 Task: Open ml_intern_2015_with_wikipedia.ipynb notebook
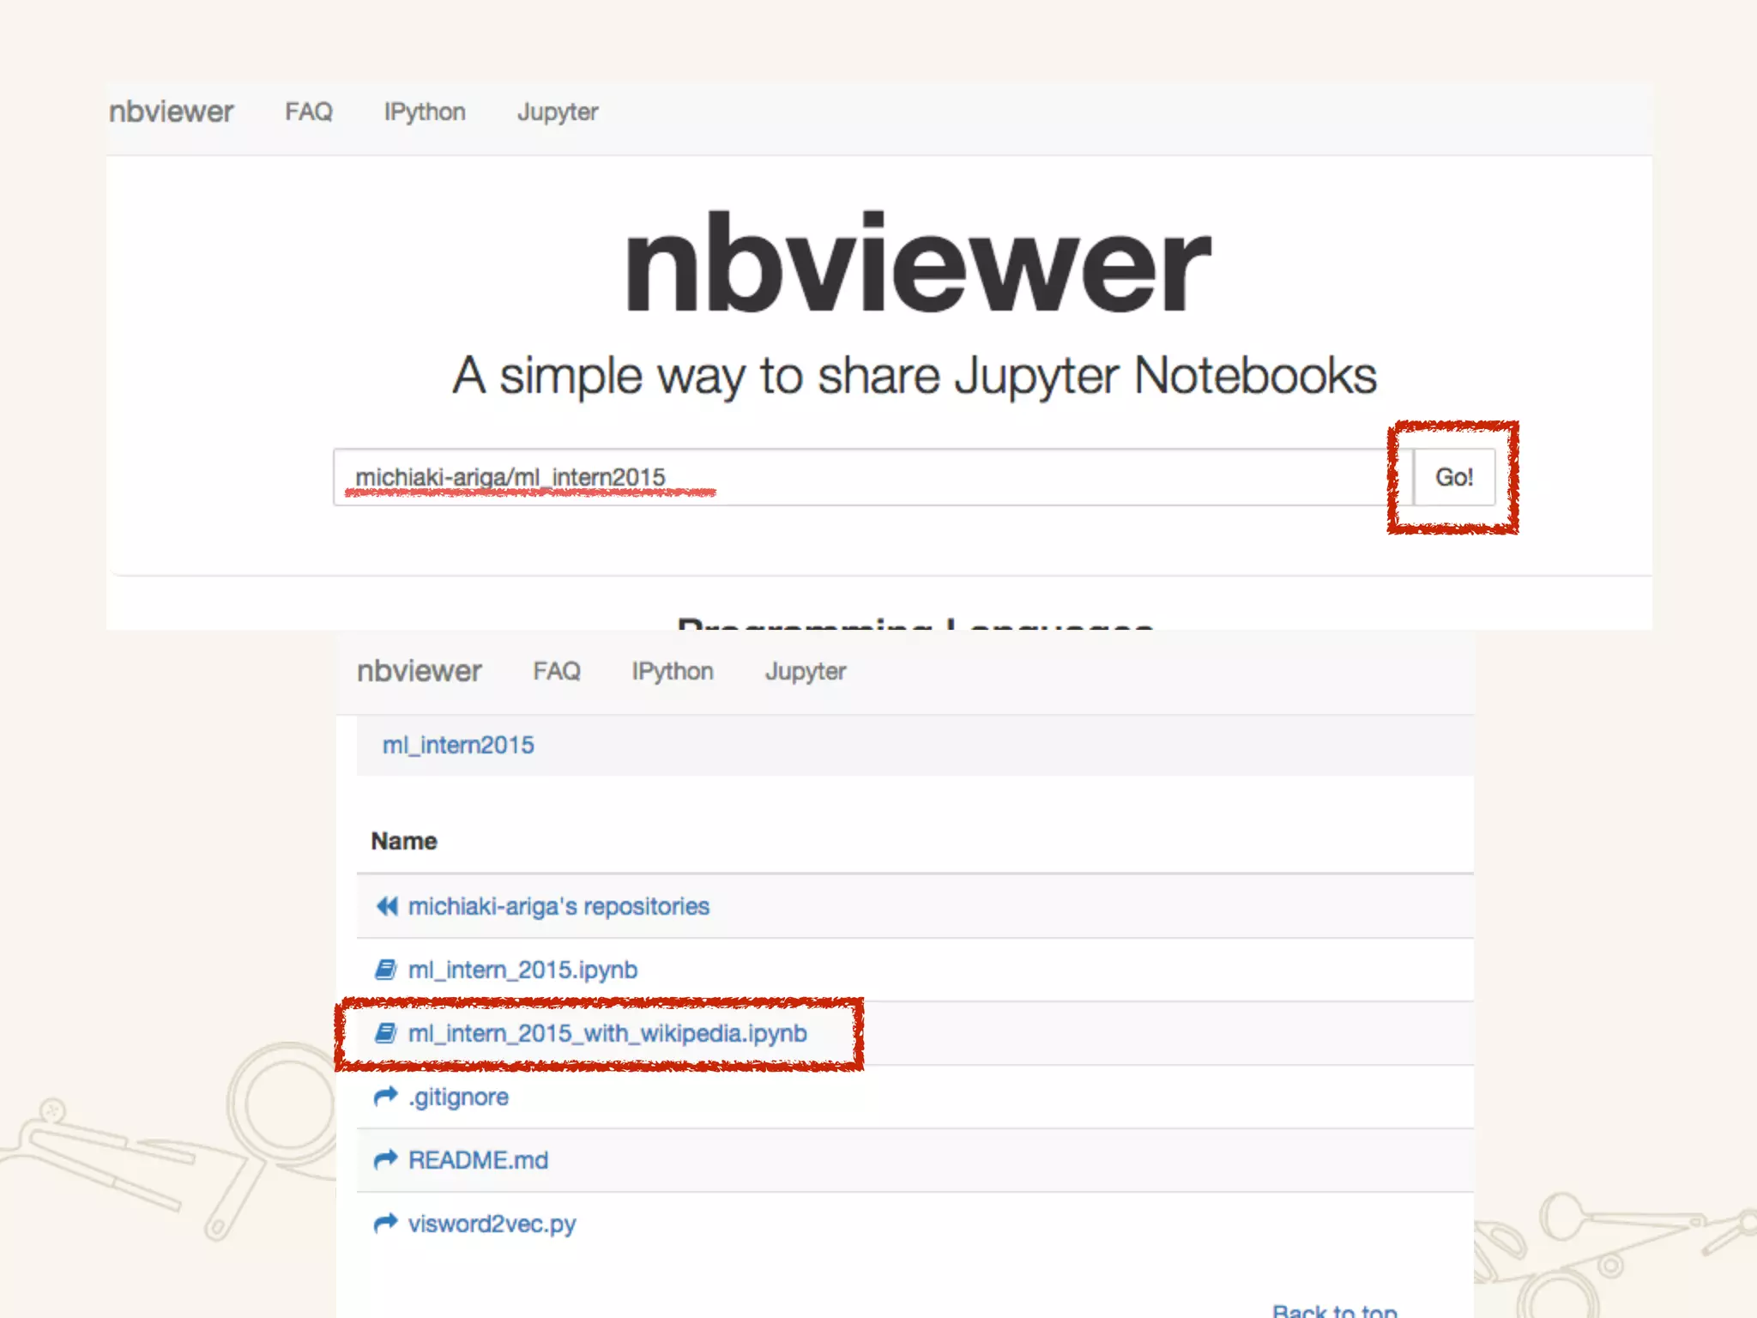[x=607, y=1033]
